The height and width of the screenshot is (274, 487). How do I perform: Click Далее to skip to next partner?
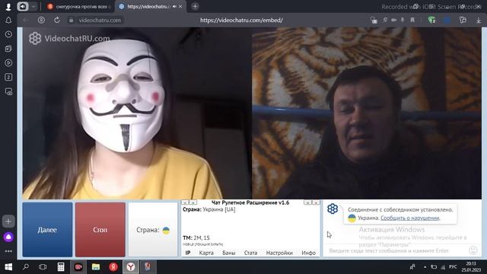click(x=47, y=230)
